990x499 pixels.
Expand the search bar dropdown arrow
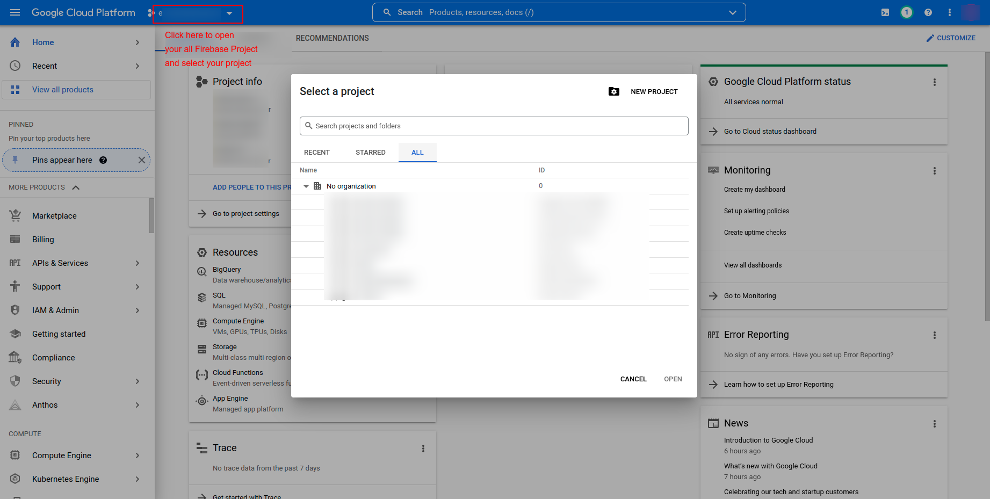tap(733, 12)
